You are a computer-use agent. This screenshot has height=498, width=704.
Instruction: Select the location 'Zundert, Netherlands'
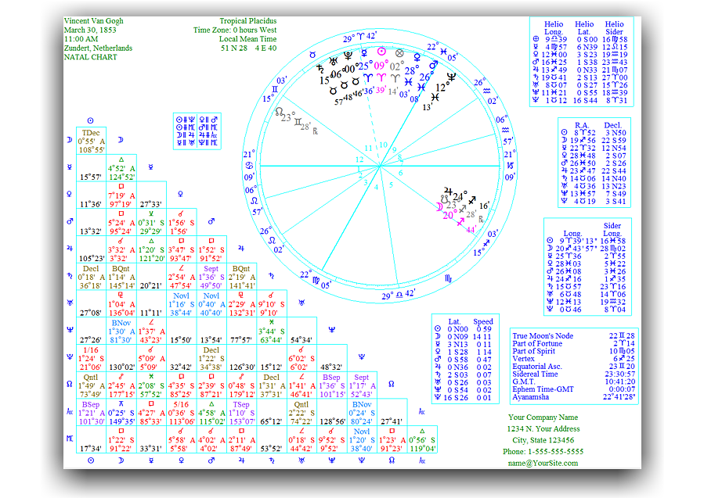point(98,48)
